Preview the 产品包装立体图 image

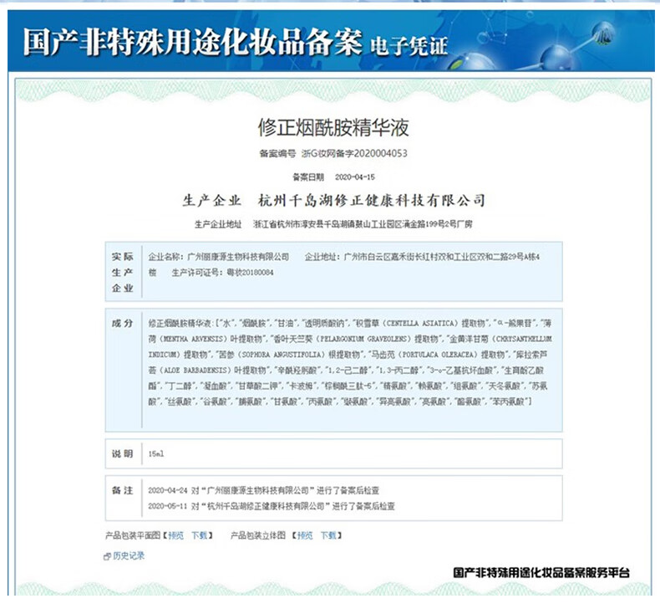click(x=305, y=535)
